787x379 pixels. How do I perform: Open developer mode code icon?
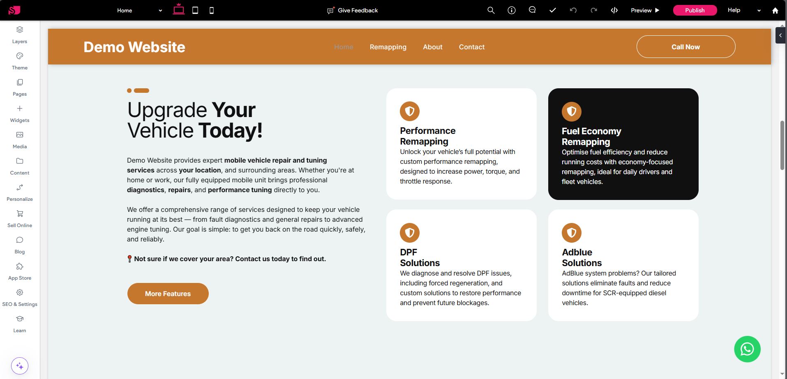pyautogui.click(x=614, y=10)
